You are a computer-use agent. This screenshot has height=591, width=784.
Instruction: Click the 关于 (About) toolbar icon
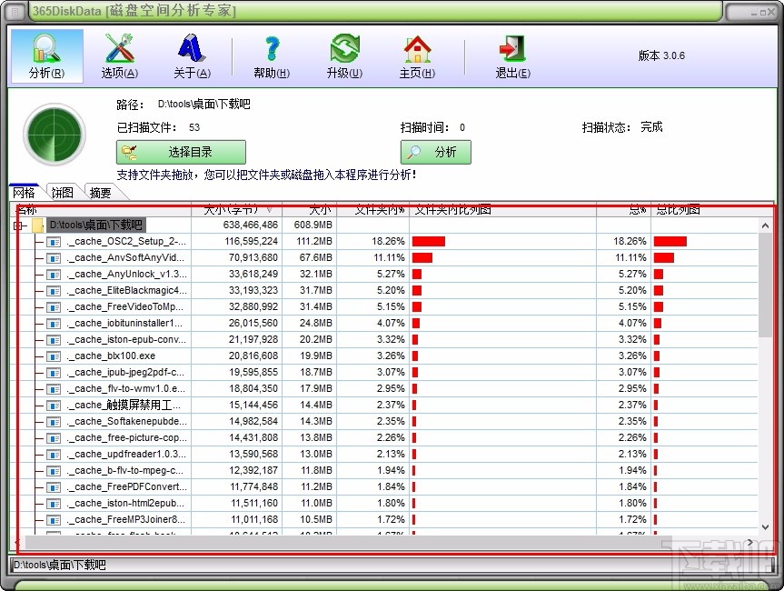point(192,55)
